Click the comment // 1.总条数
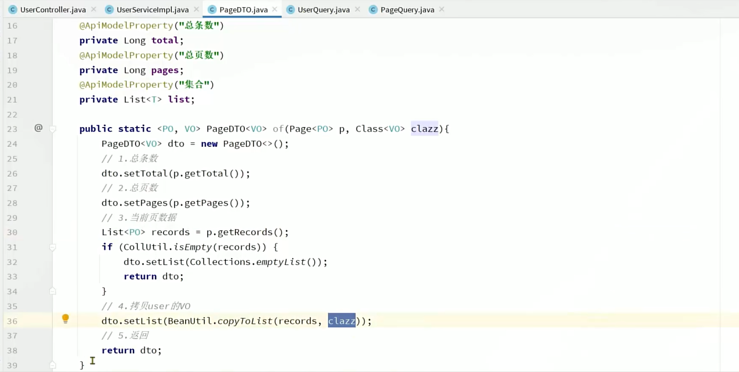The image size is (739, 372). click(x=130, y=159)
